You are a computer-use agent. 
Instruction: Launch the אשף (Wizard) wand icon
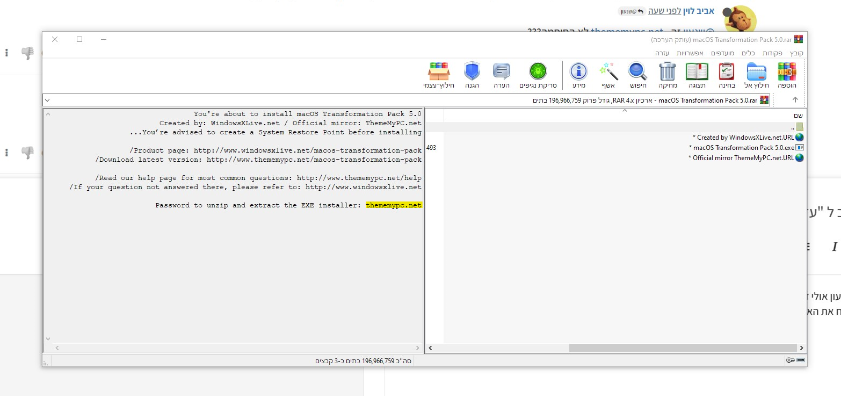pyautogui.click(x=608, y=75)
